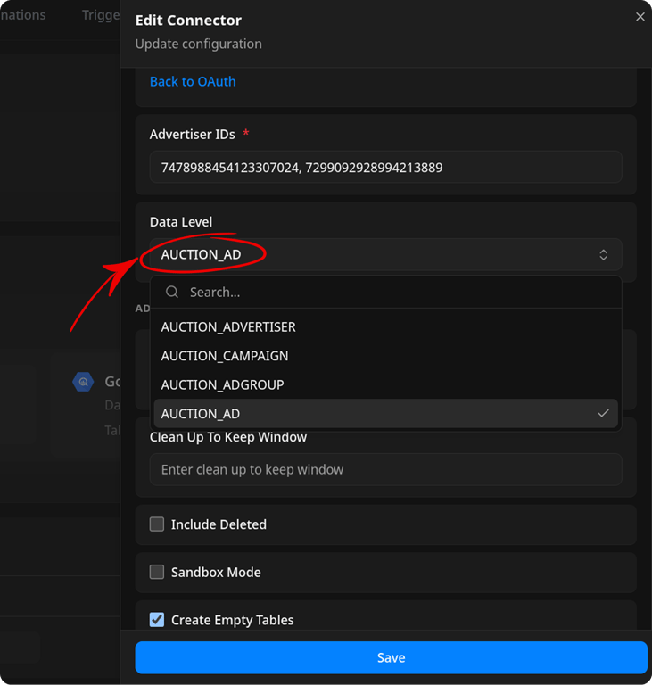
Task: Edit the Advertiser IDs input field
Action: point(386,168)
